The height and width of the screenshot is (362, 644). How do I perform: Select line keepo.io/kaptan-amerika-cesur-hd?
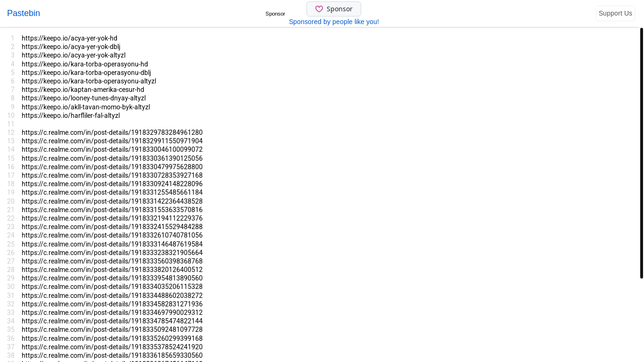point(83,90)
